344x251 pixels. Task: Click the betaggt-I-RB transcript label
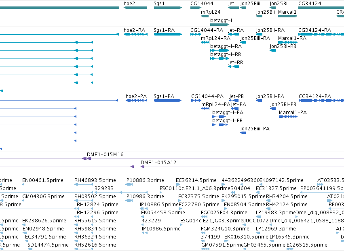tap(225, 54)
